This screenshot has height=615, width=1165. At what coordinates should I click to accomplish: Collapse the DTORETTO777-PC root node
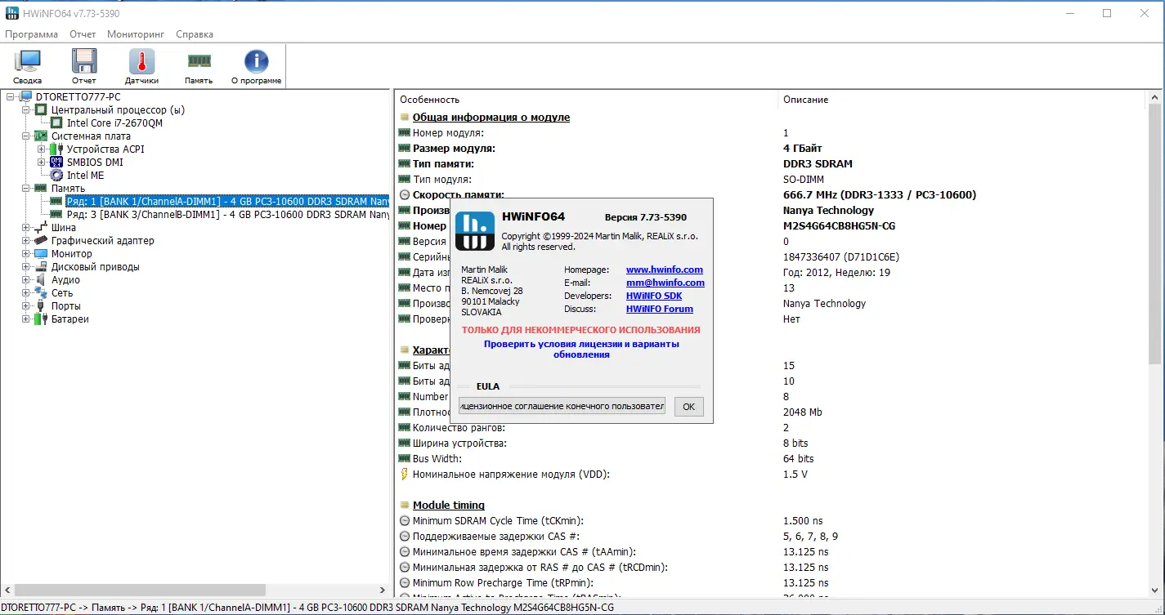click(11, 96)
